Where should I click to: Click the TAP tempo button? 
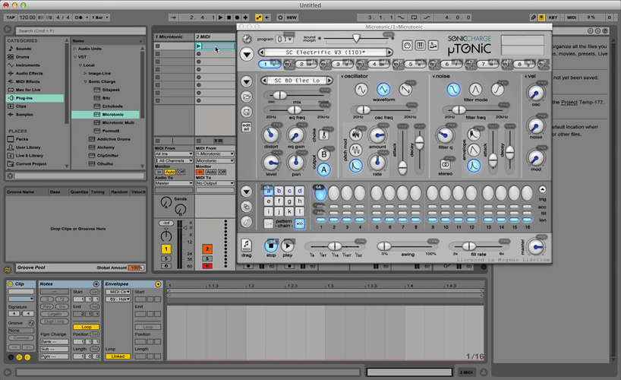11,17
